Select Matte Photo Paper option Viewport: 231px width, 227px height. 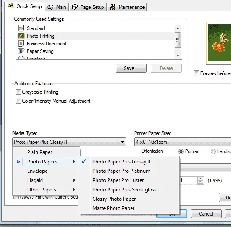129,208
